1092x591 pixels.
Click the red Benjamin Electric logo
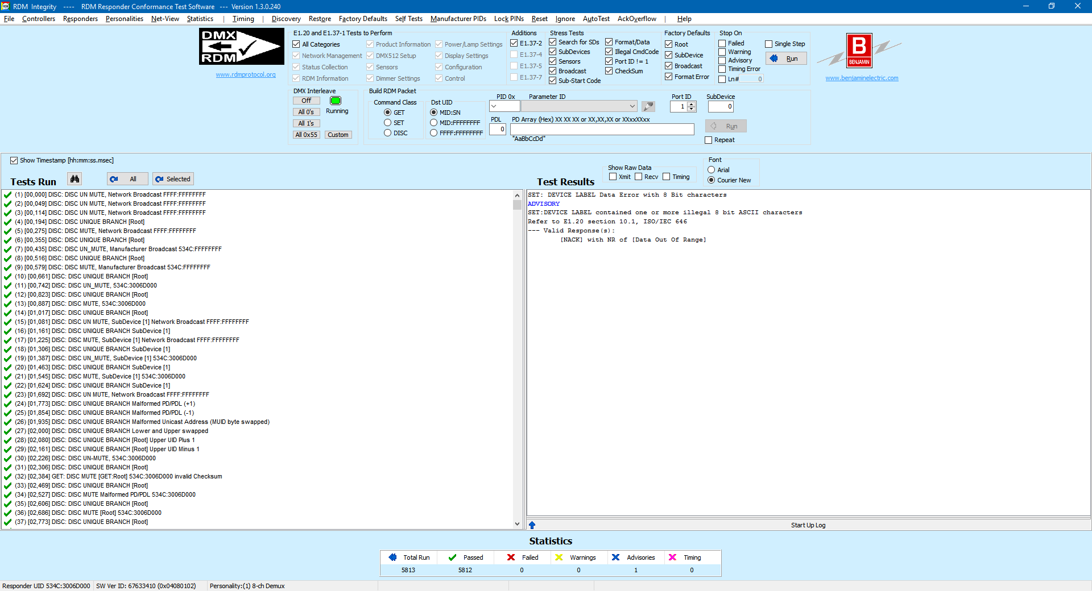coord(859,51)
